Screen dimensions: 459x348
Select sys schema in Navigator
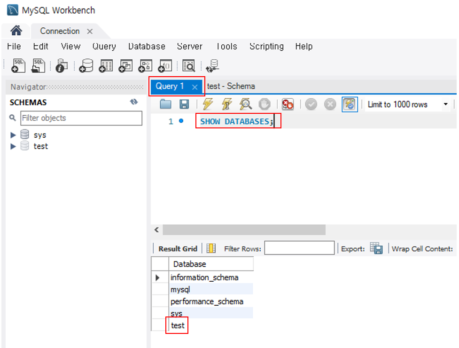click(40, 135)
